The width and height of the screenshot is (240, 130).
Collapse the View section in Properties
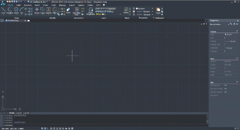tap(237, 58)
